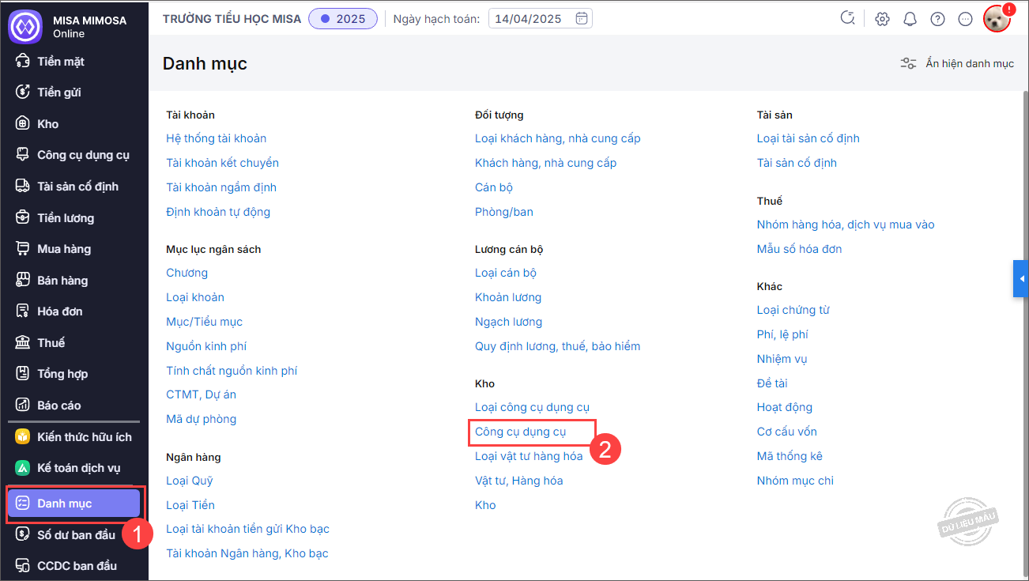Open the Hệ thống tài khoản link
This screenshot has width=1029, height=581.
click(x=216, y=138)
